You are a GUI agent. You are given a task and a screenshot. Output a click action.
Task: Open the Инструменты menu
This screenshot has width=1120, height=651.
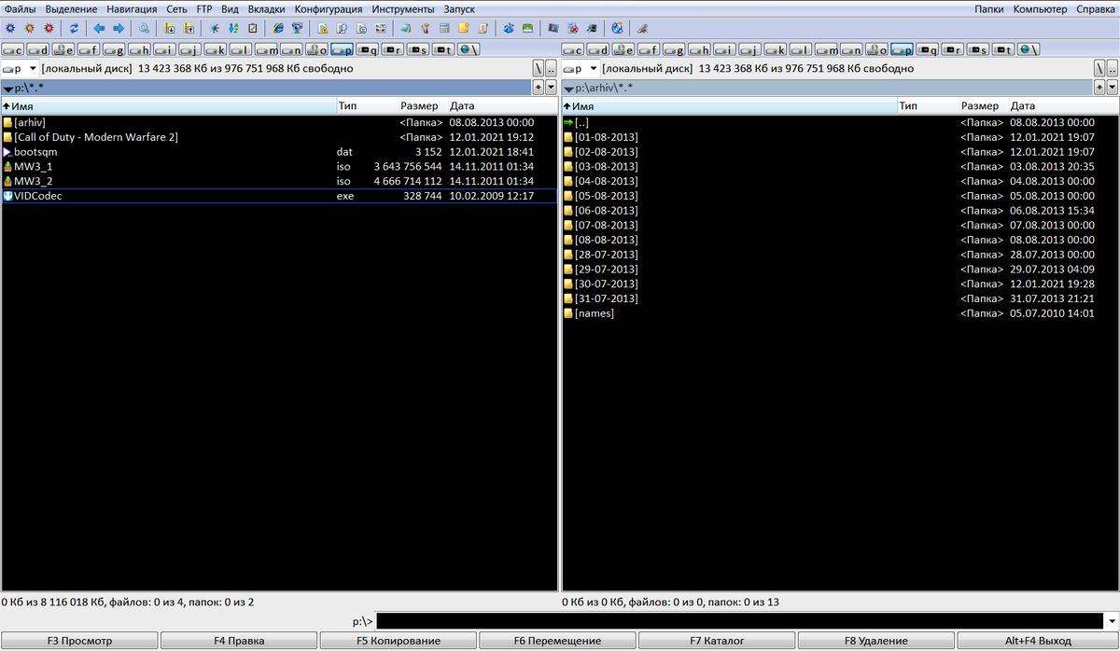click(402, 8)
